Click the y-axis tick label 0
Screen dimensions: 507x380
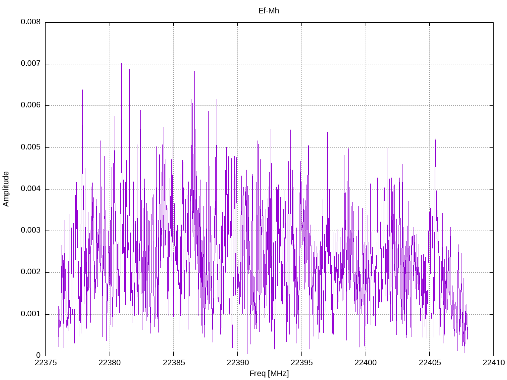click(39, 355)
